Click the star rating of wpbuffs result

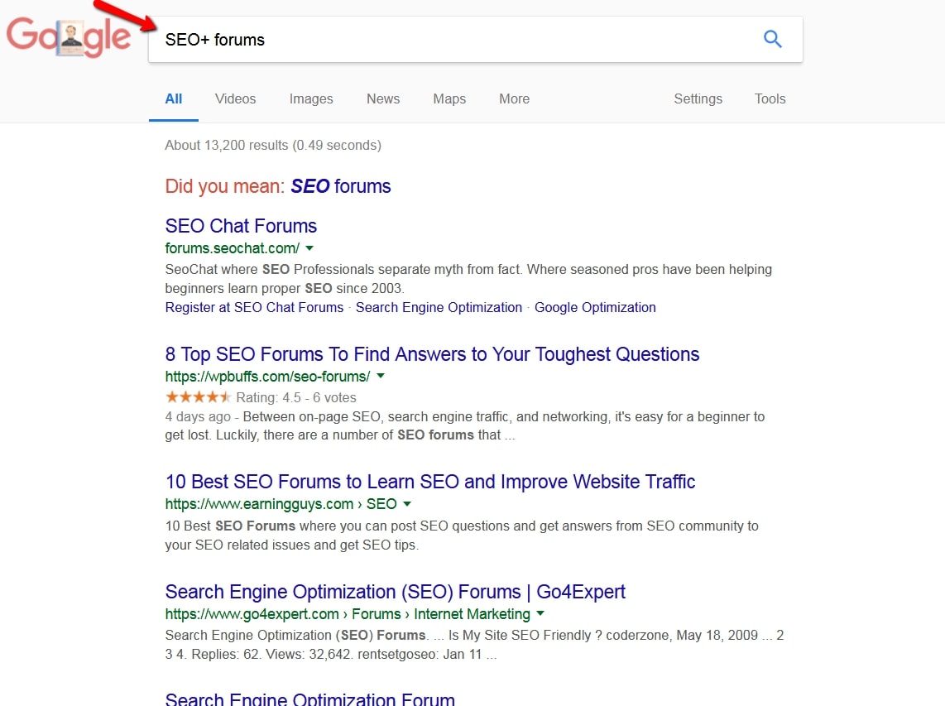198,397
